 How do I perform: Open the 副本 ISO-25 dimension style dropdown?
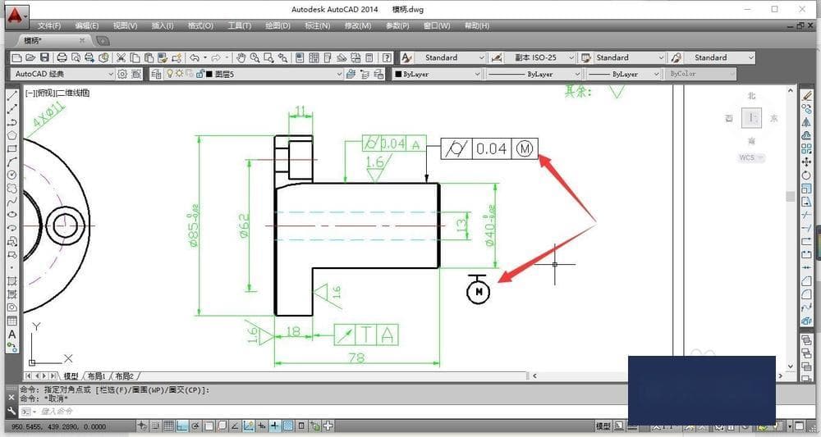pyautogui.click(x=540, y=57)
